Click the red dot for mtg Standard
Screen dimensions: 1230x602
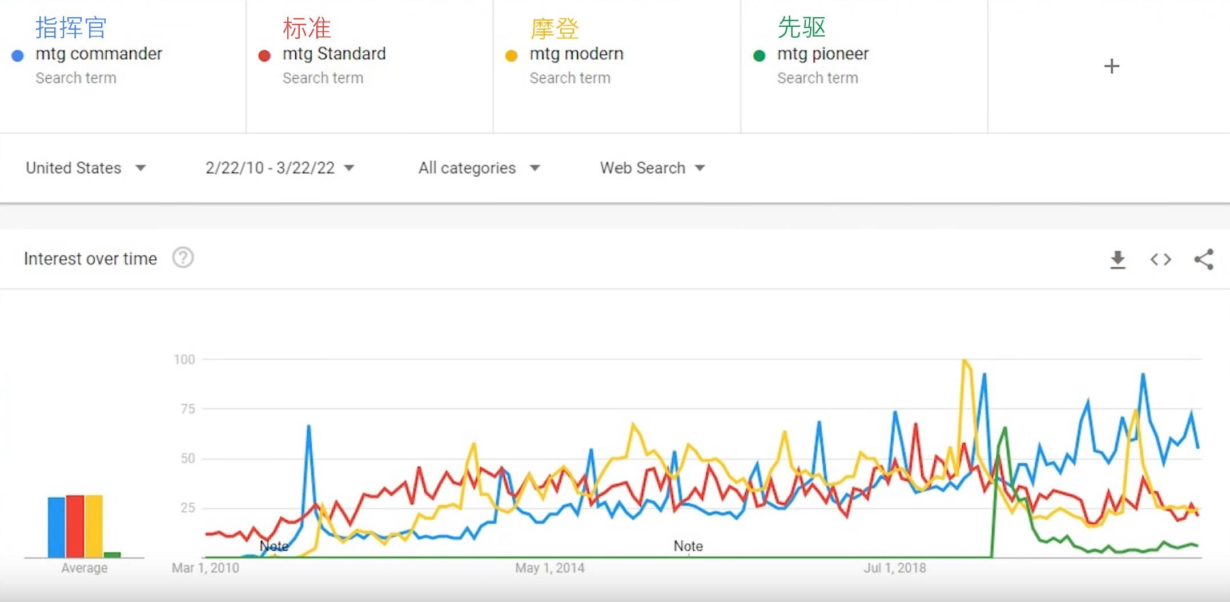pos(264,55)
